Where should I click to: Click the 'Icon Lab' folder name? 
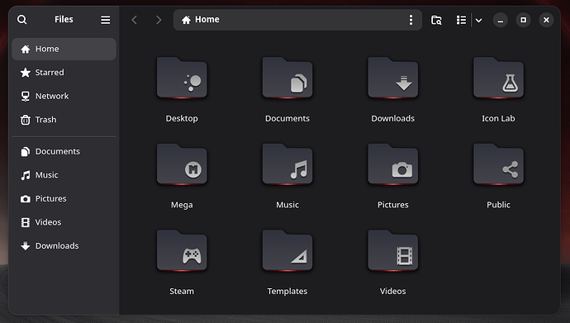tap(498, 118)
